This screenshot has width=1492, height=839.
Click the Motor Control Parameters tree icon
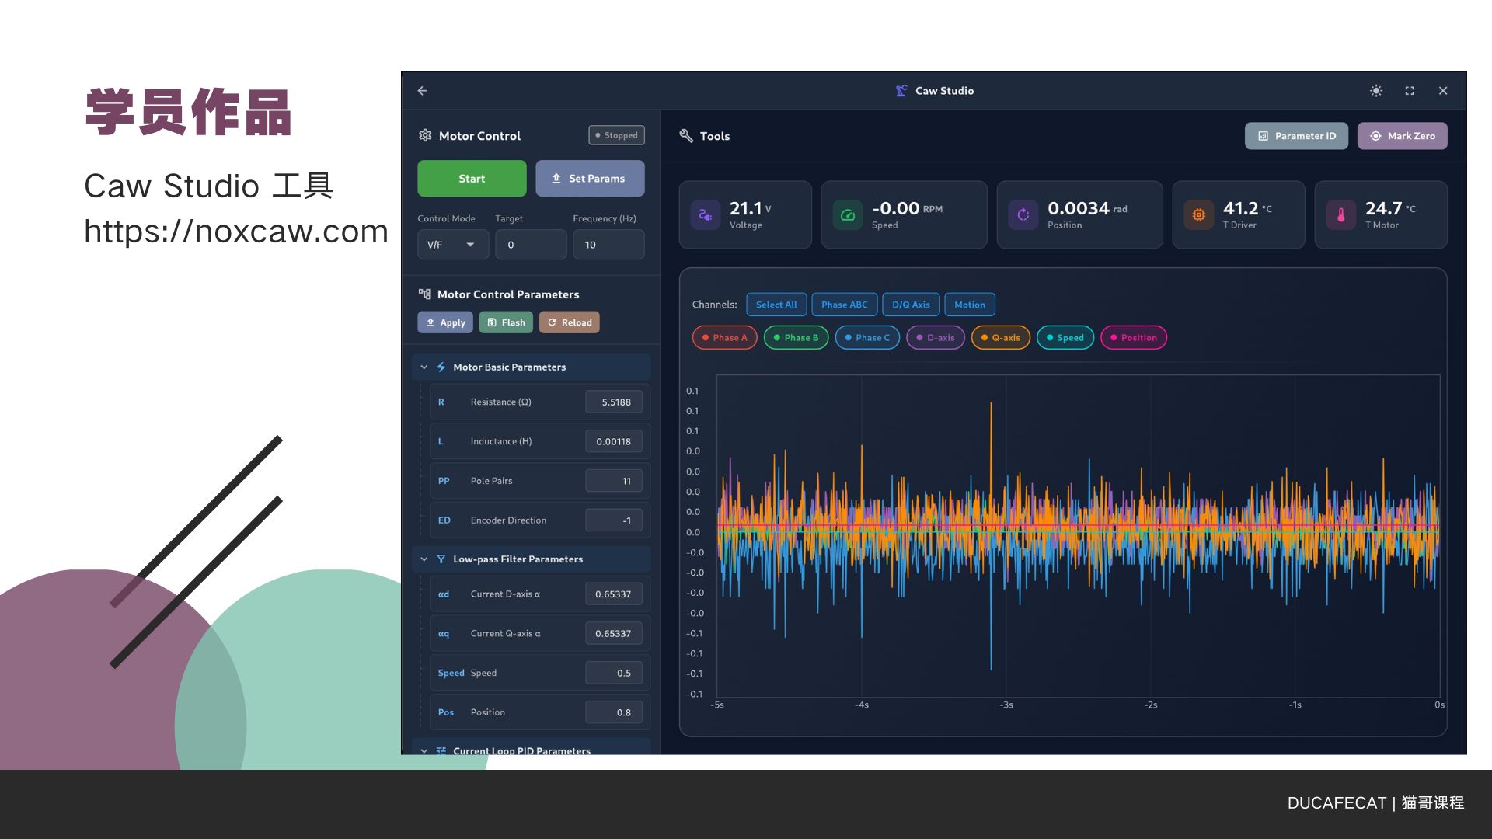(424, 294)
